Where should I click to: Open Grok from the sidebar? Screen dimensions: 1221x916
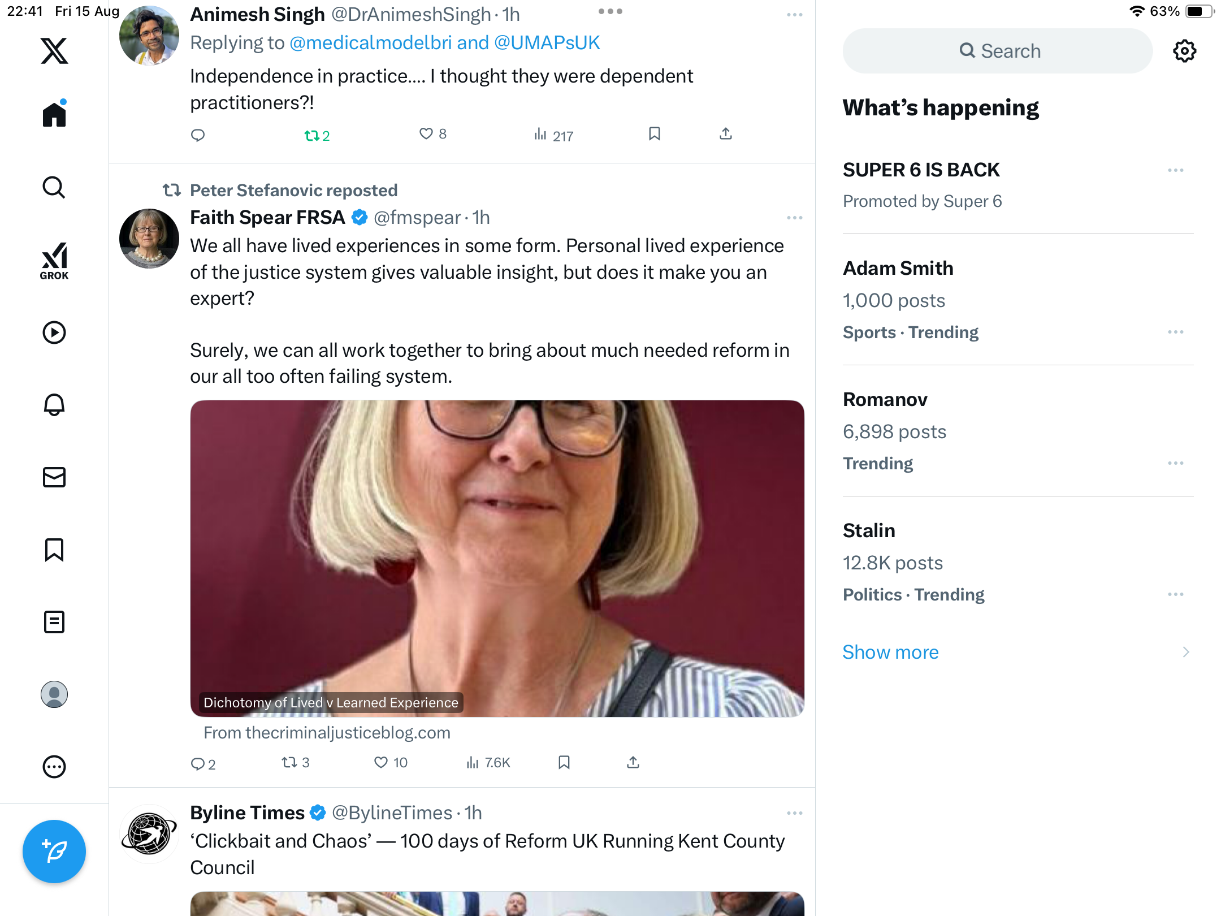54,261
